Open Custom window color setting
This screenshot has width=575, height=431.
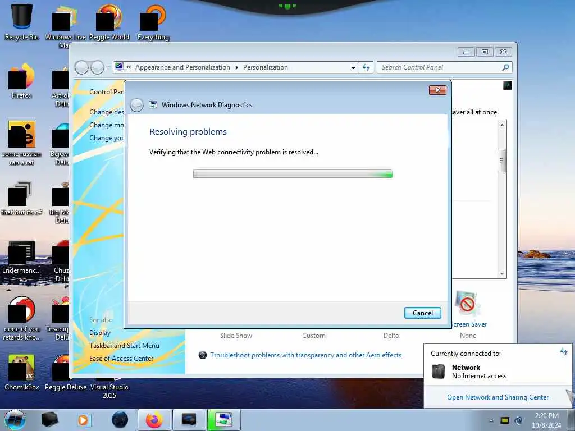pos(313,336)
